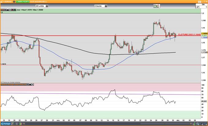Click the green icon in price panel header

click(15, 10)
